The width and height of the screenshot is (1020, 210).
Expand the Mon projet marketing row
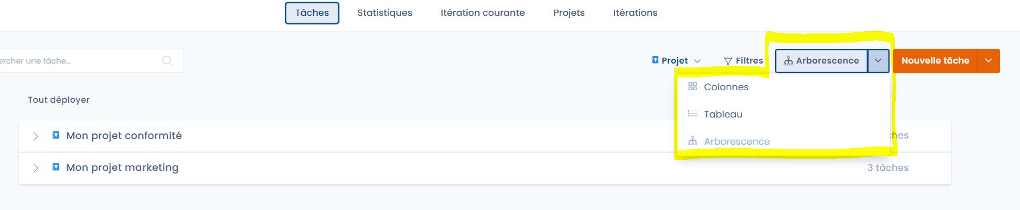point(35,168)
